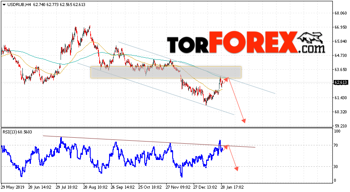350x192 pixels.
Task: Click the large red down arrow head on price chart
Action: point(244,121)
